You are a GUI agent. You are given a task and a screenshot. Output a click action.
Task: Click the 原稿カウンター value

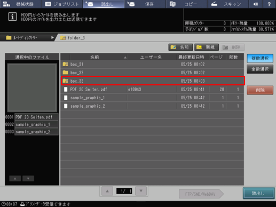(x=224, y=23)
